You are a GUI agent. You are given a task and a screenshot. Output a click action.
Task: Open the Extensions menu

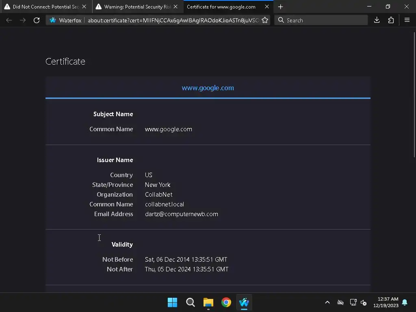pos(391,20)
